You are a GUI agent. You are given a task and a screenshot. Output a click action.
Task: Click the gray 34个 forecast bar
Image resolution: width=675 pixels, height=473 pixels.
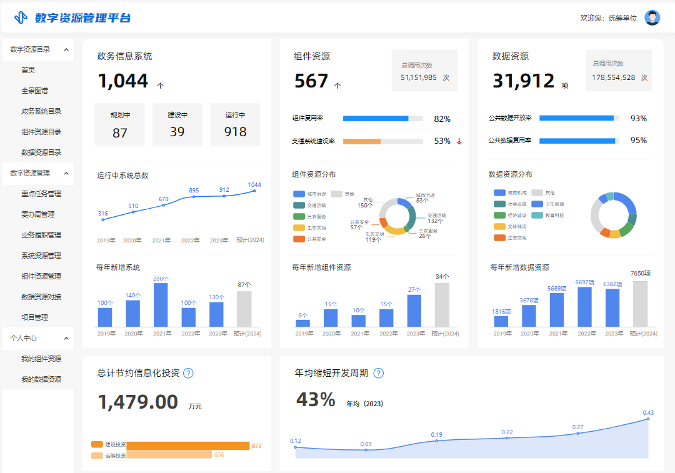coord(442,305)
